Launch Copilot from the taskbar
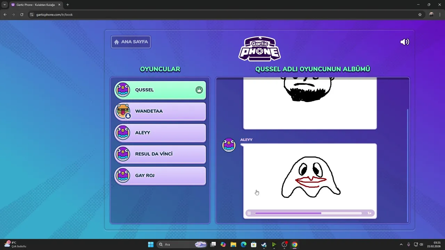 [x=223, y=244]
